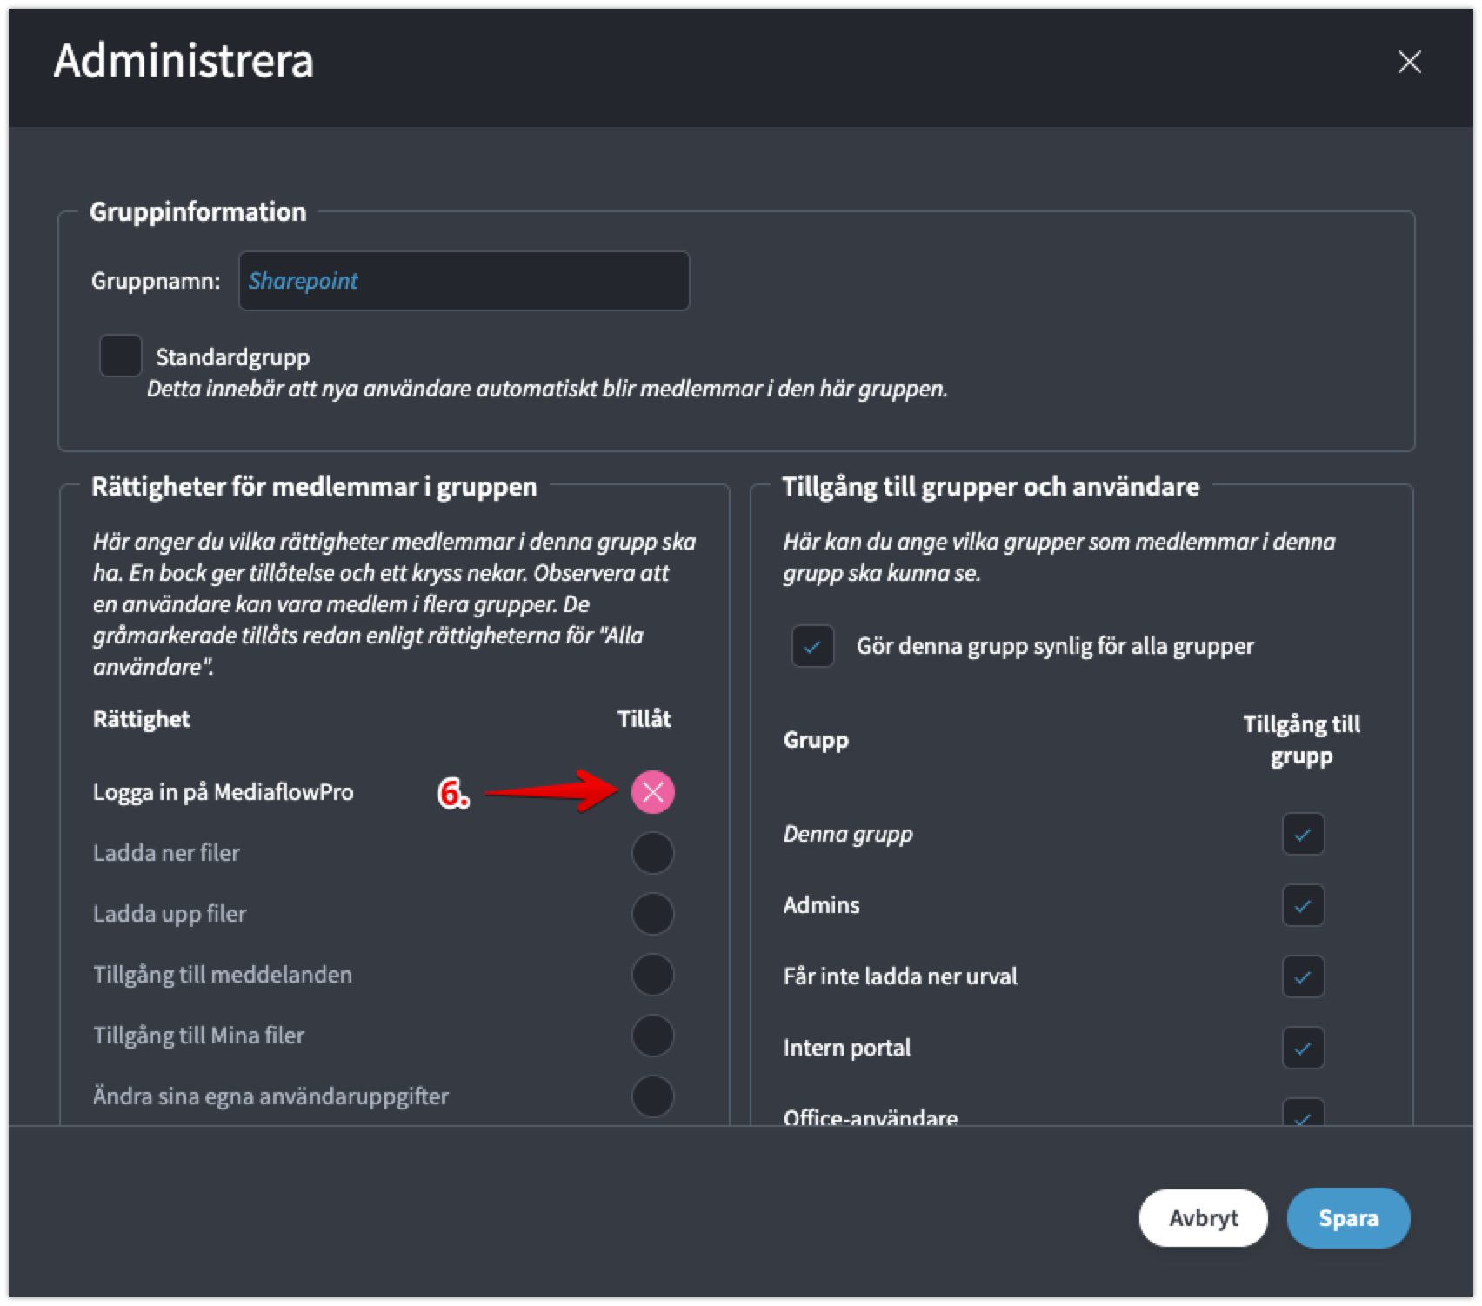Click the Admins group name
The width and height of the screenshot is (1482, 1306).
pyautogui.click(x=821, y=905)
